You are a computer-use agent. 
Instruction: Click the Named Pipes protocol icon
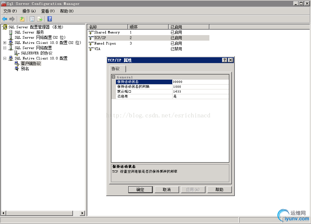pyautogui.click(x=91, y=43)
